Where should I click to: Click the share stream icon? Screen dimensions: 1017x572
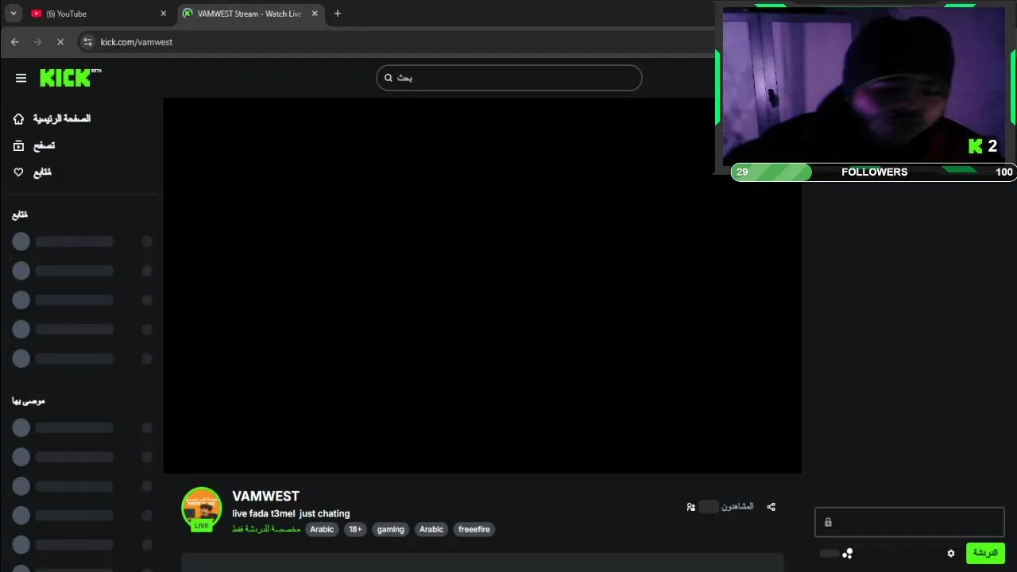(x=771, y=507)
